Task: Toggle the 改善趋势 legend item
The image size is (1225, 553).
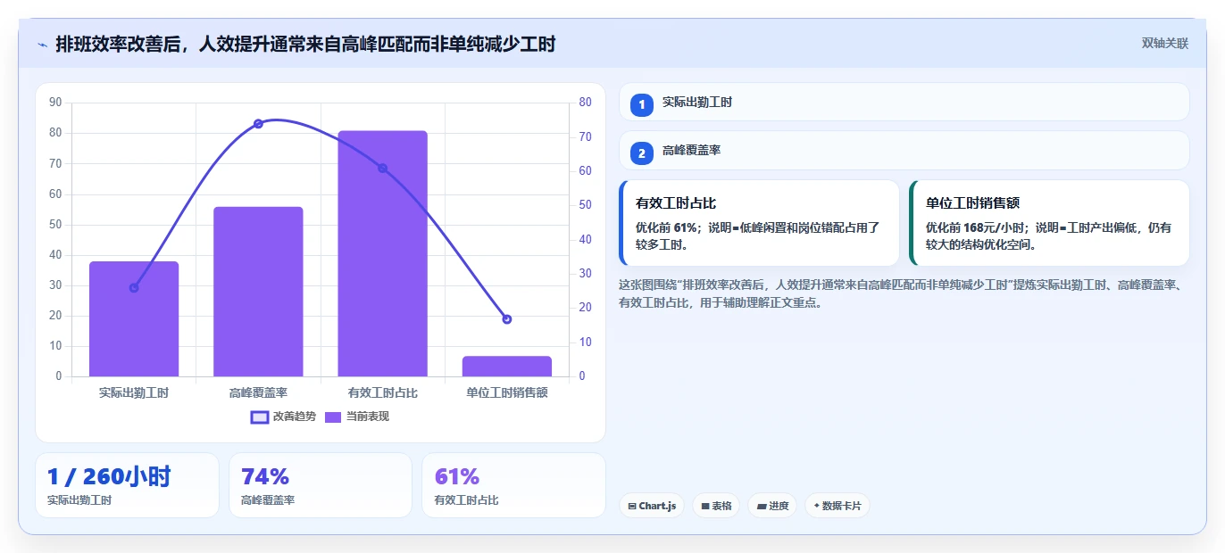Action: pos(283,417)
